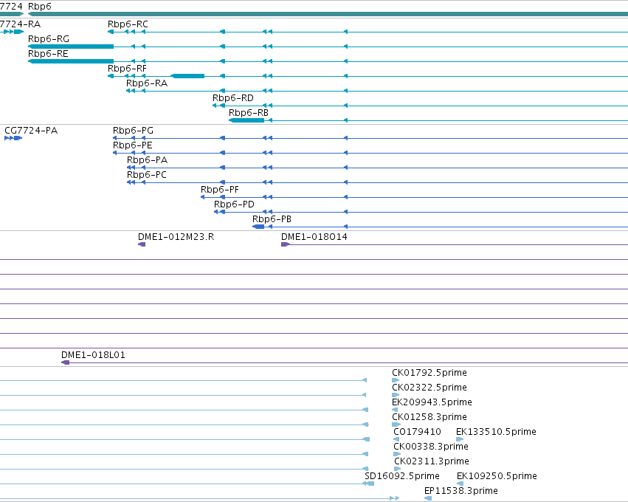This screenshot has height=502, width=628.
Task: Select the EK109250.5prime EST label
Action: 497,476
